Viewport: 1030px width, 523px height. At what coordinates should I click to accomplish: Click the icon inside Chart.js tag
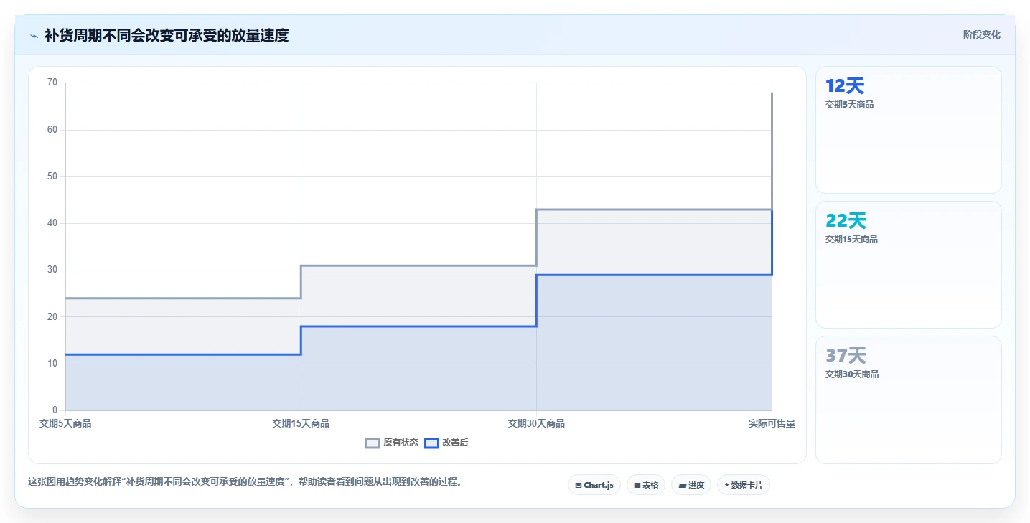[x=579, y=486]
